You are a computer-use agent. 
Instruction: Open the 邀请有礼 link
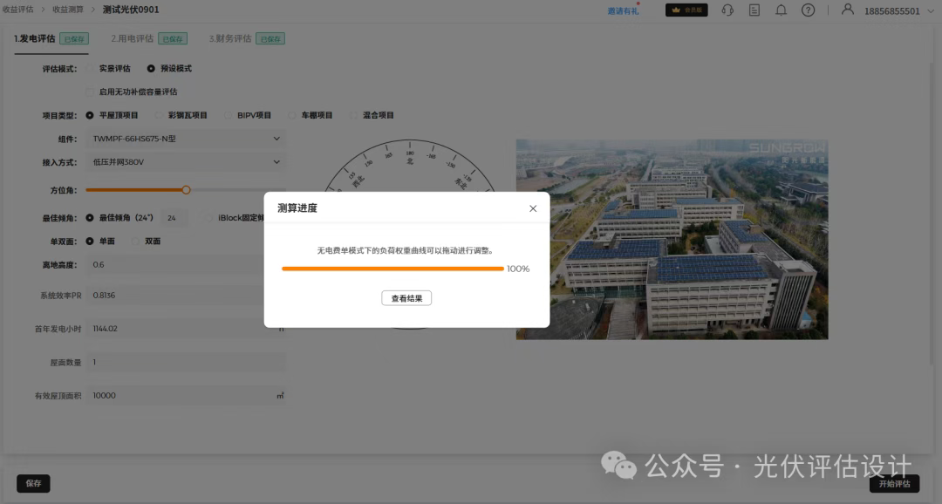[623, 10]
